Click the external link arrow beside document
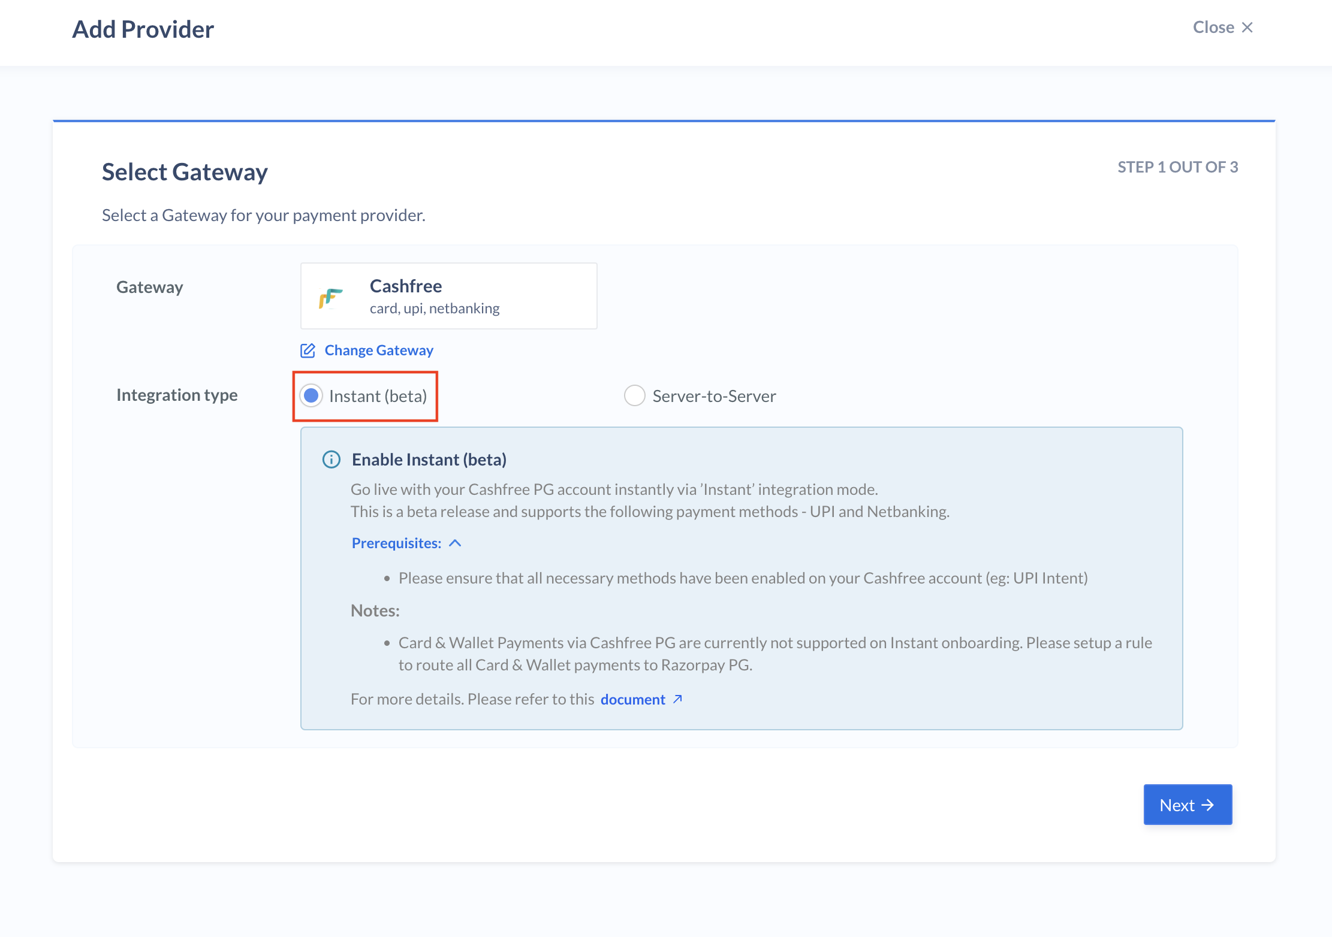Screen dimensions: 1332x937 tap(677, 699)
